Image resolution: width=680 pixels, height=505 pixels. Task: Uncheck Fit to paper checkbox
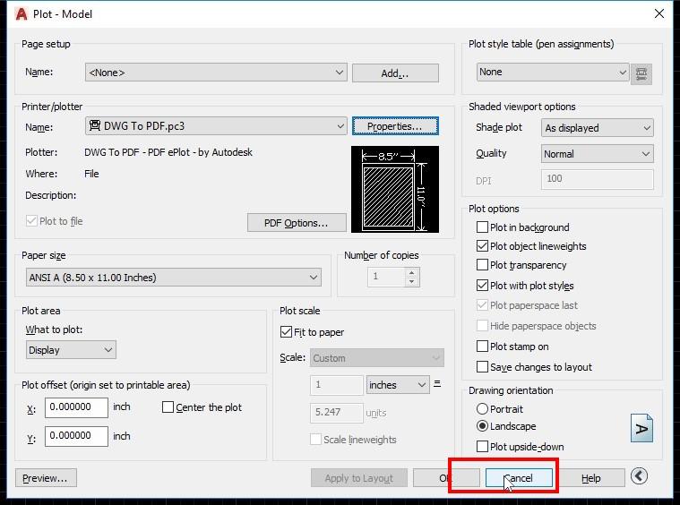(x=286, y=332)
